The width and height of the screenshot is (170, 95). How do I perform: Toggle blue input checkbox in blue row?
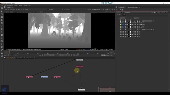(x=124, y=26)
